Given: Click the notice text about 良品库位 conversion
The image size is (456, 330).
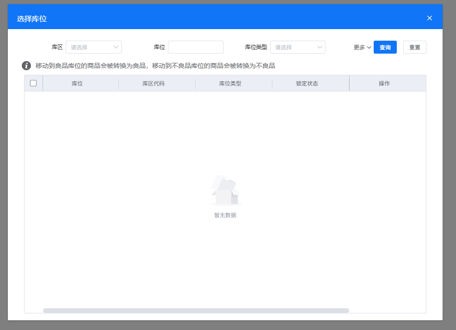Looking at the screenshot, I should pyautogui.click(x=155, y=66).
